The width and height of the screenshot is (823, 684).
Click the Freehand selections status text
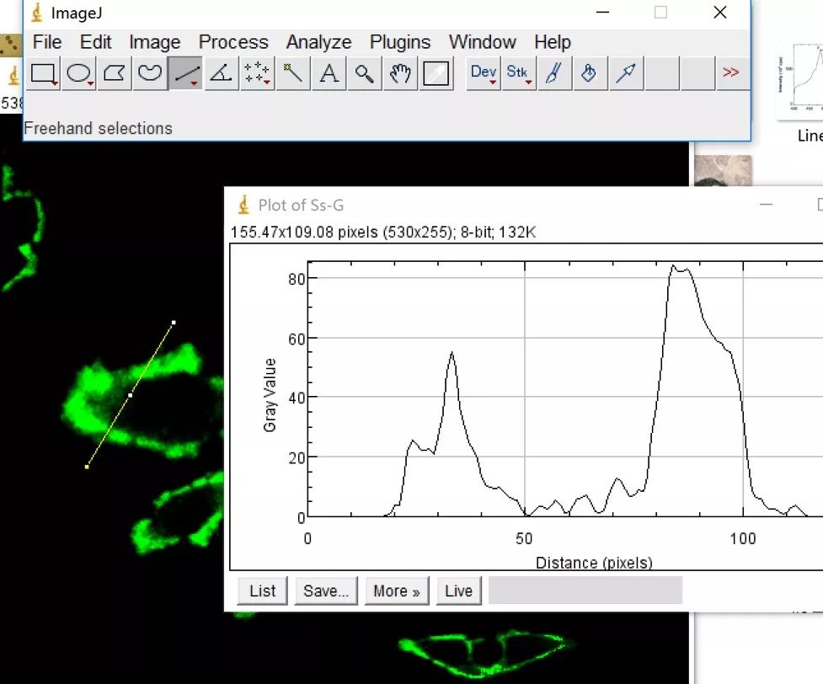[99, 128]
